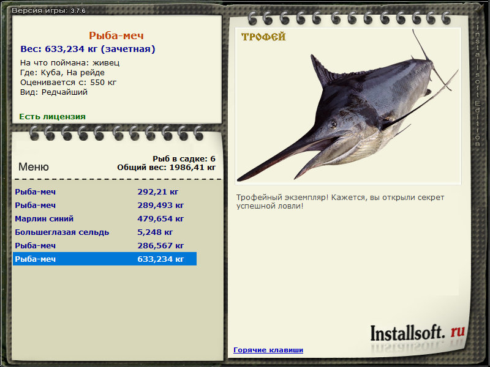Open the Горячие клавиши link
The image size is (490, 367).
click(x=268, y=350)
